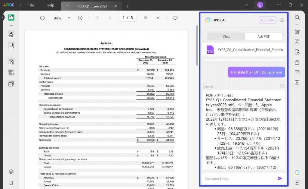Viewport: 308px width, 189px height.
Task: Open the Organize Pages tool
Action: [11, 84]
